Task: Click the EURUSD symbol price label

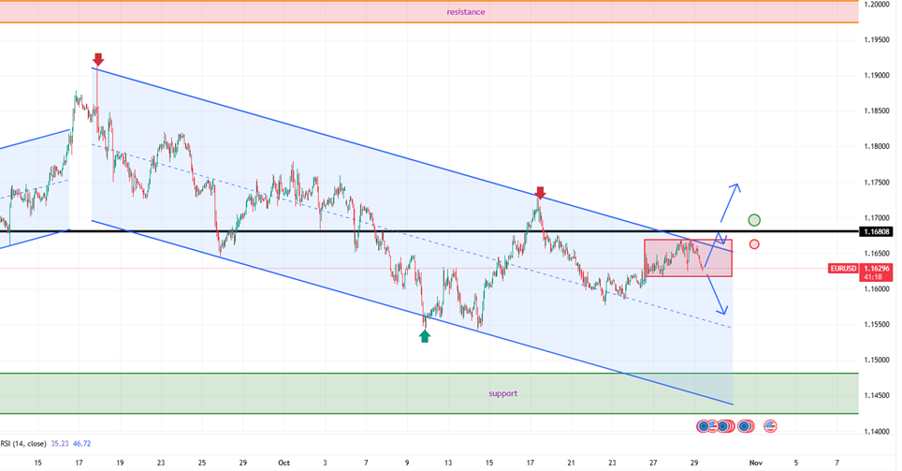Action: pos(843,269)
